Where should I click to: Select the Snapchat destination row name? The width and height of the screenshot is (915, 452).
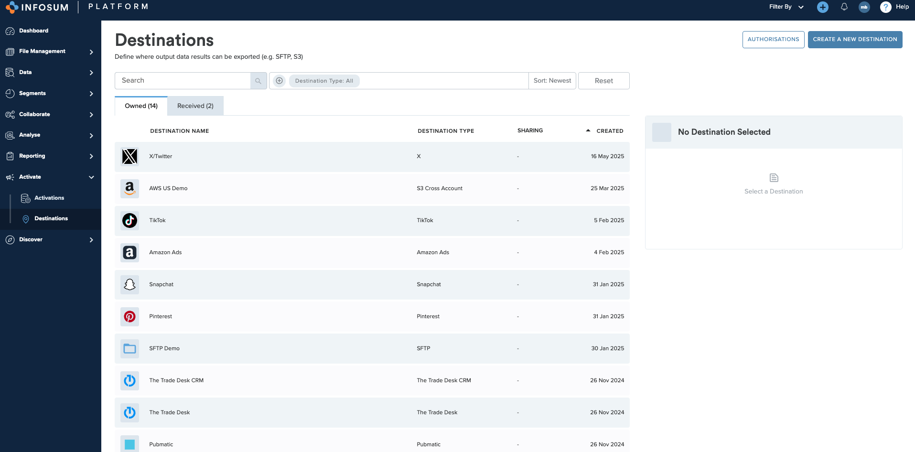[161, 284]
